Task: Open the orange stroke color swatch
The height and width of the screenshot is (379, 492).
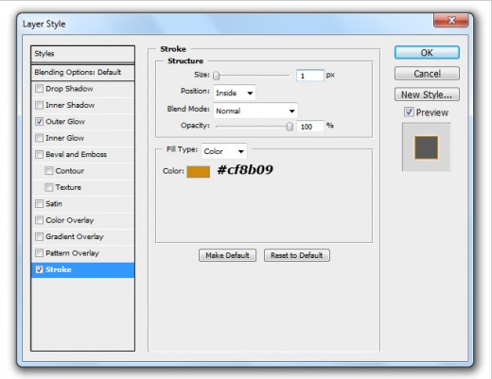Action: [199, 172]
